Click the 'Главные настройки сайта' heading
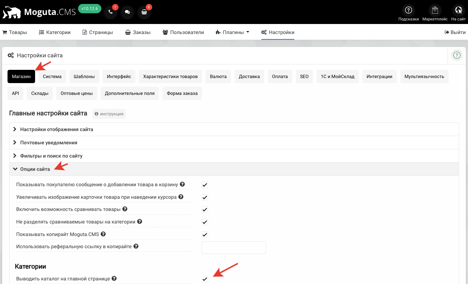Viewport: 468px width, 284px height. [48, 114]
